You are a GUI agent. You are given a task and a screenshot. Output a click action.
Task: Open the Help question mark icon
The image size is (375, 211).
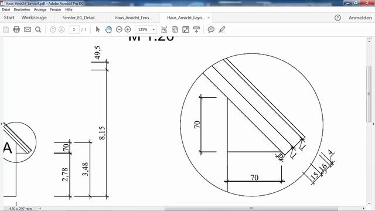[337, 18]
